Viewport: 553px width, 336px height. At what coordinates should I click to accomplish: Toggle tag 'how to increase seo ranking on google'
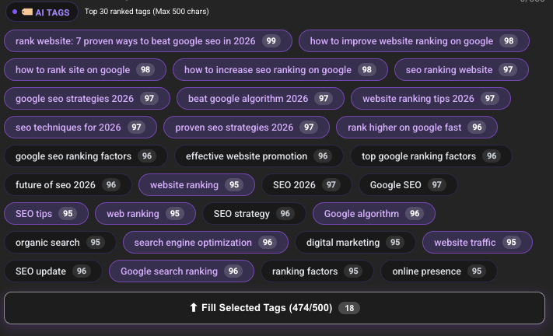280,70
